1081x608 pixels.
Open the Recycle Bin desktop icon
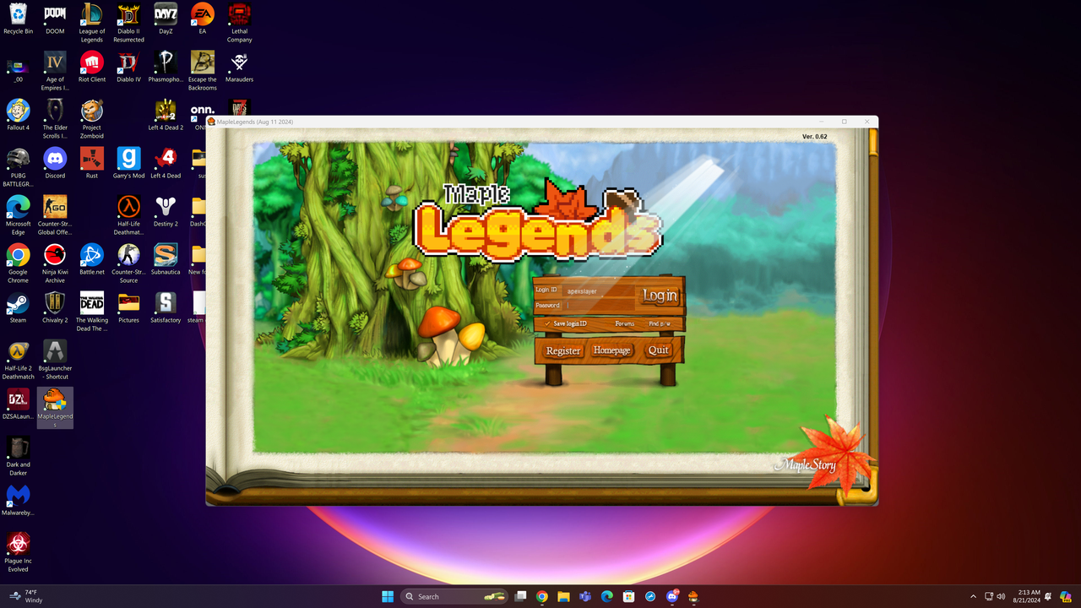(x=18, y=19)
